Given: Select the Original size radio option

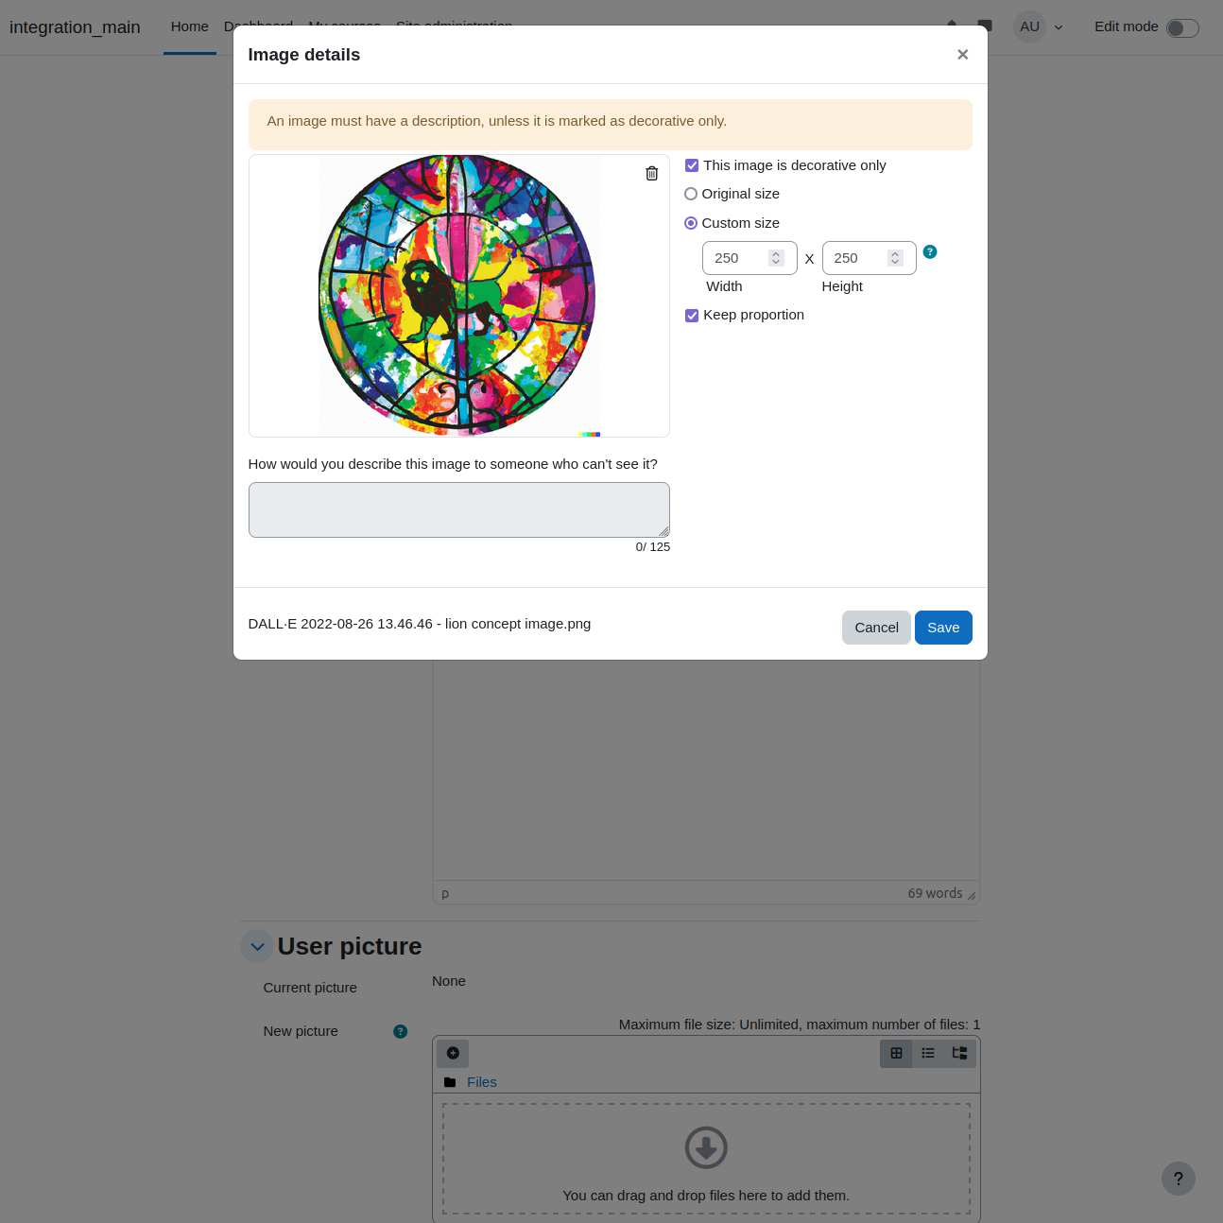Looking at the screenshot, I should [x=691, y=194].
